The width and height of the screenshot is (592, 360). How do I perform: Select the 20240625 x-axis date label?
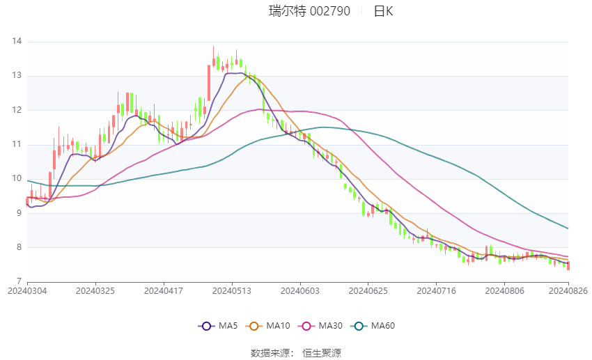(368, 291)
